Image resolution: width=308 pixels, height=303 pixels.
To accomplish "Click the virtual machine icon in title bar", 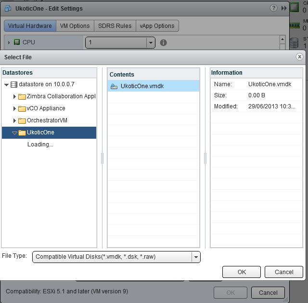I will coord(8,9).
